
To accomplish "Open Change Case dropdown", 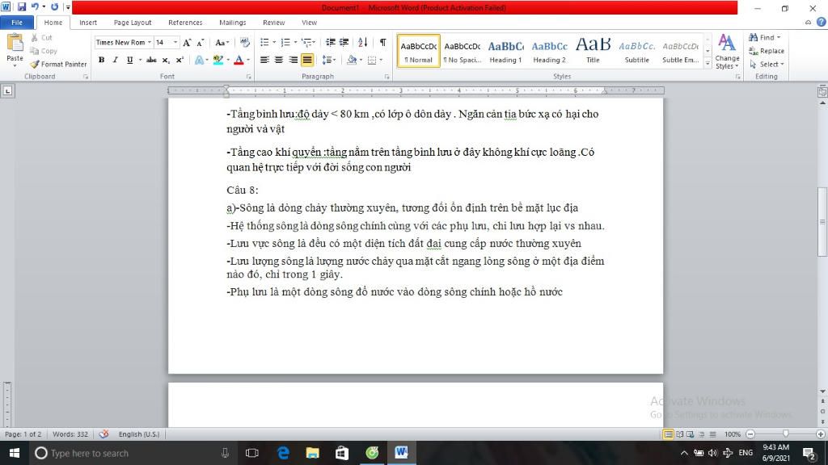I will coord(222,42).
